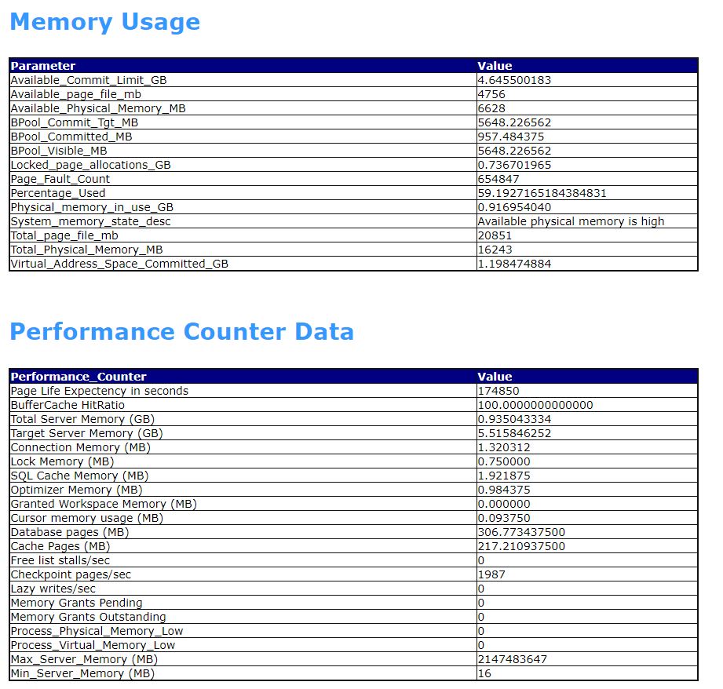This screenshot has width=723, height=689.
Task: Select the BPool_Committed_MB parameter cell
Action: [x=243, y=137]
